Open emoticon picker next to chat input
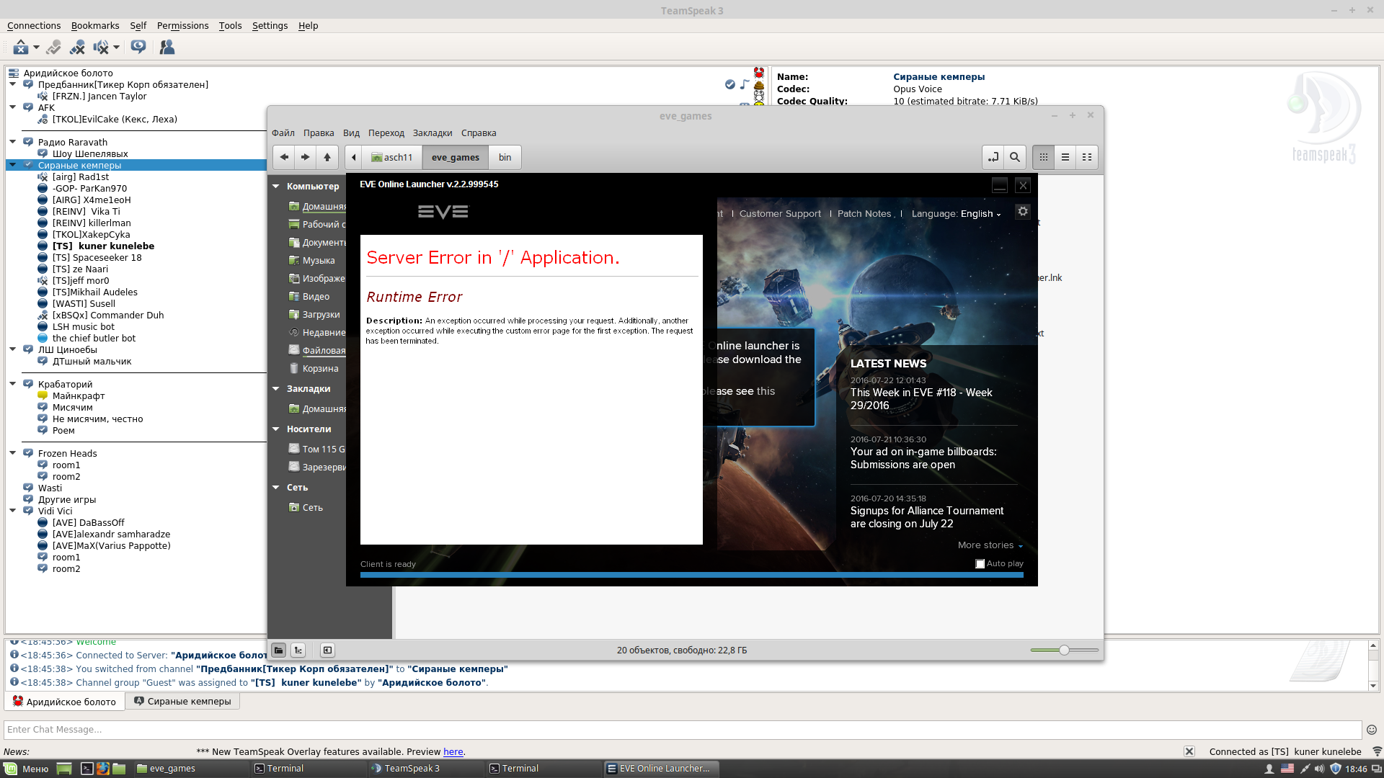The image size is (1384, 778). coord(1371,730)
